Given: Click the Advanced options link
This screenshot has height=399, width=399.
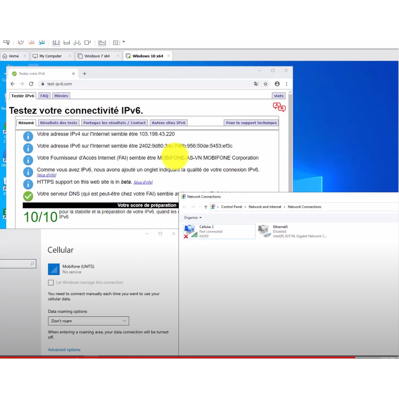Looking at the screenshot, I should click(x=64, y=350).
